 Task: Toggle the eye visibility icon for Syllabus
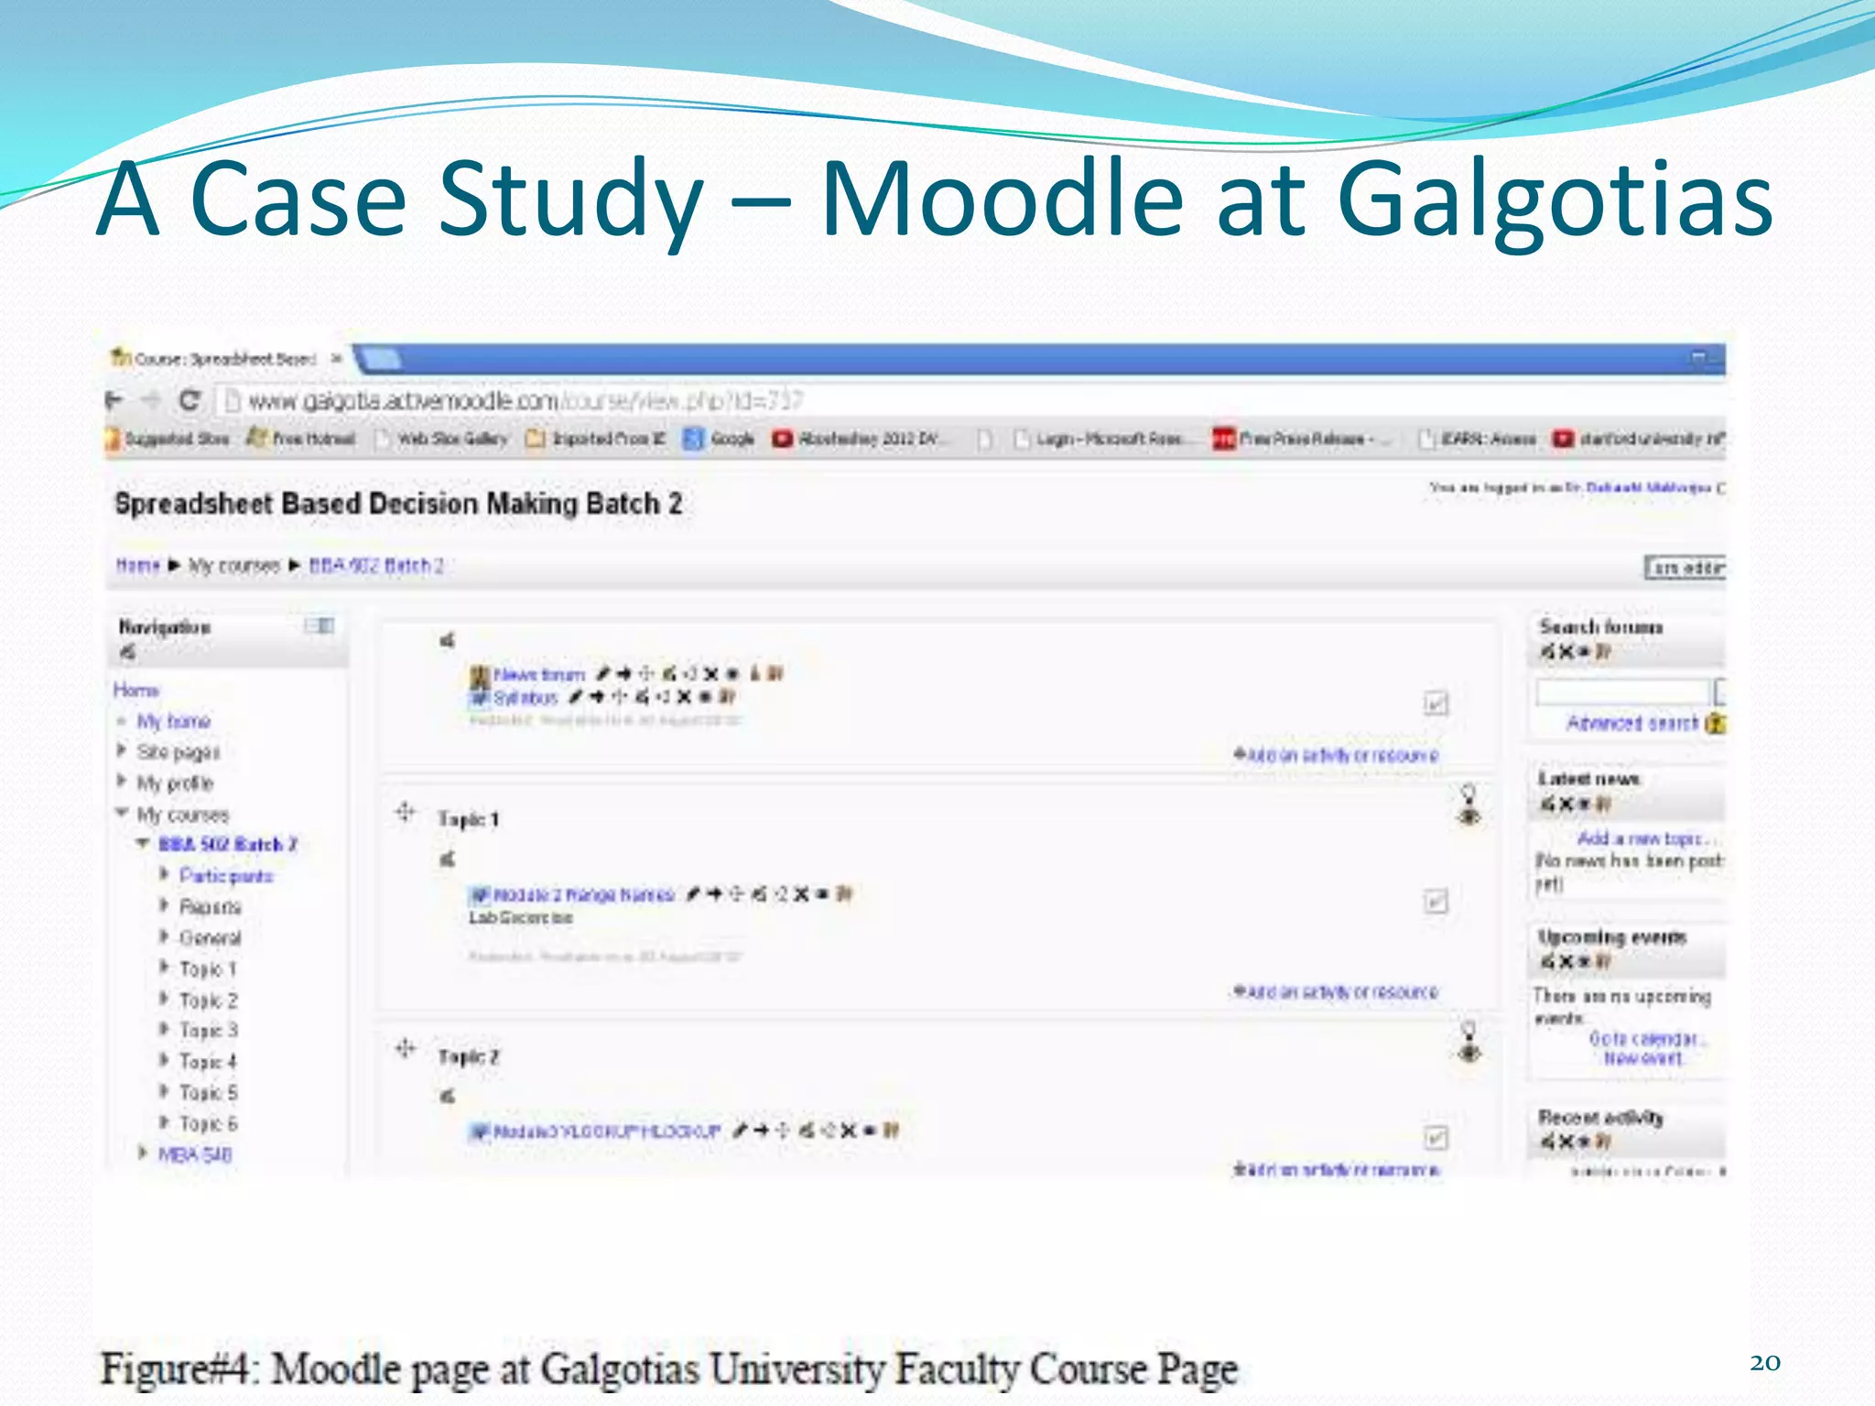pyautogui.click(x=705, y=698)
